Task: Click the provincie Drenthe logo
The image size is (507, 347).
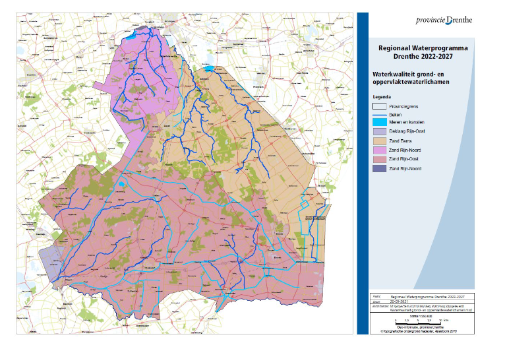Action: (444, 20)
